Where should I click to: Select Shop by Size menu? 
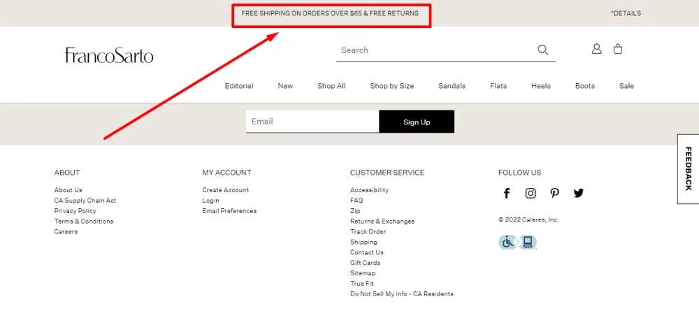(x=392, y=86)
